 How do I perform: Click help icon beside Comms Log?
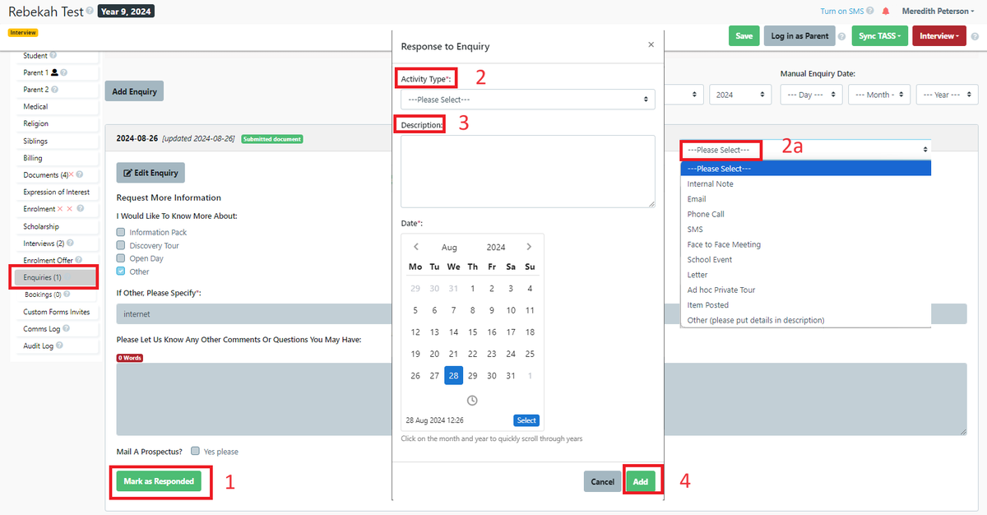[x=67, y=329]
